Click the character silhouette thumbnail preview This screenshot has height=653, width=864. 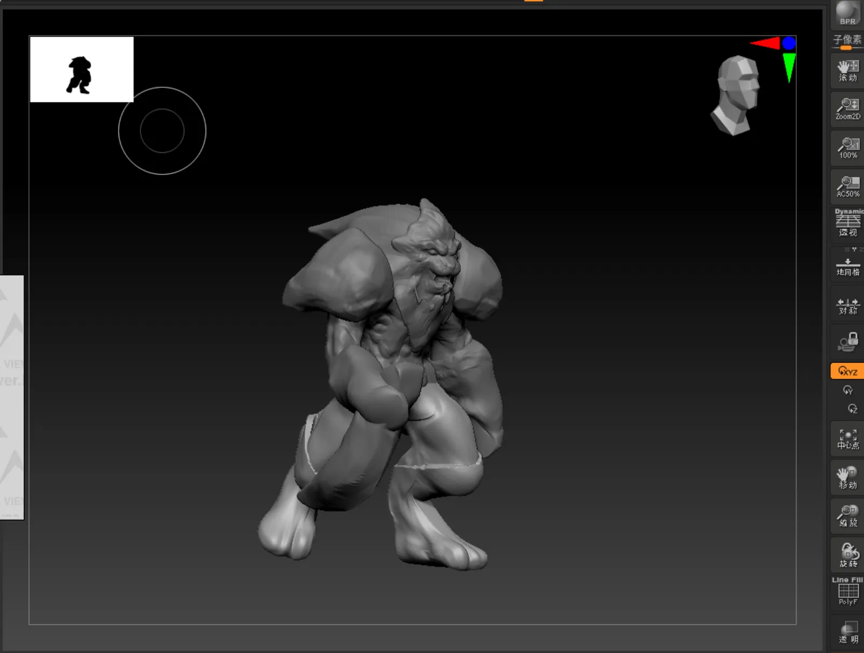point(81,69)
